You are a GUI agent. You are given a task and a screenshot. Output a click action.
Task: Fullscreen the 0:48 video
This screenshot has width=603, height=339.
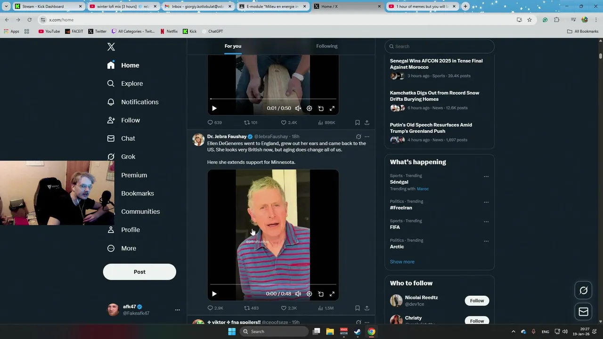click(x=332, y=294)
